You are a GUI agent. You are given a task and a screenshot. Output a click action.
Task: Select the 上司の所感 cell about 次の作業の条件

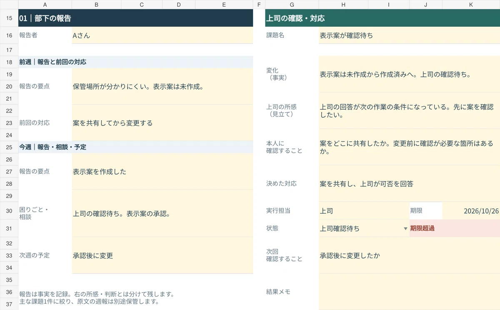tap(409, 111)
